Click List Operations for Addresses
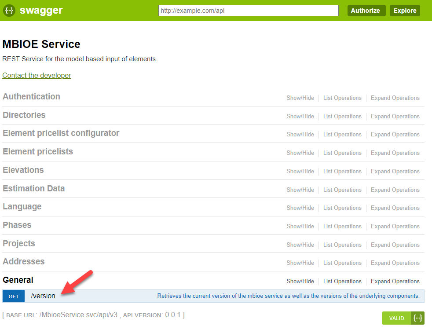 tap(342, 263)
